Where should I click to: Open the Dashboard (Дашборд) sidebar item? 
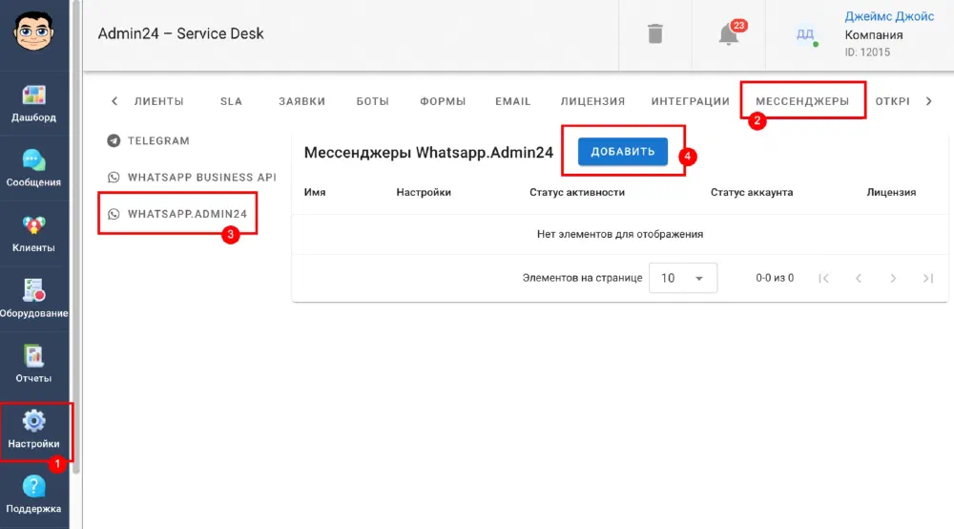(33, 103)
